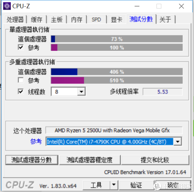
Task: Click the CPU-Z app icon in title bar
Action: point(7,6)
